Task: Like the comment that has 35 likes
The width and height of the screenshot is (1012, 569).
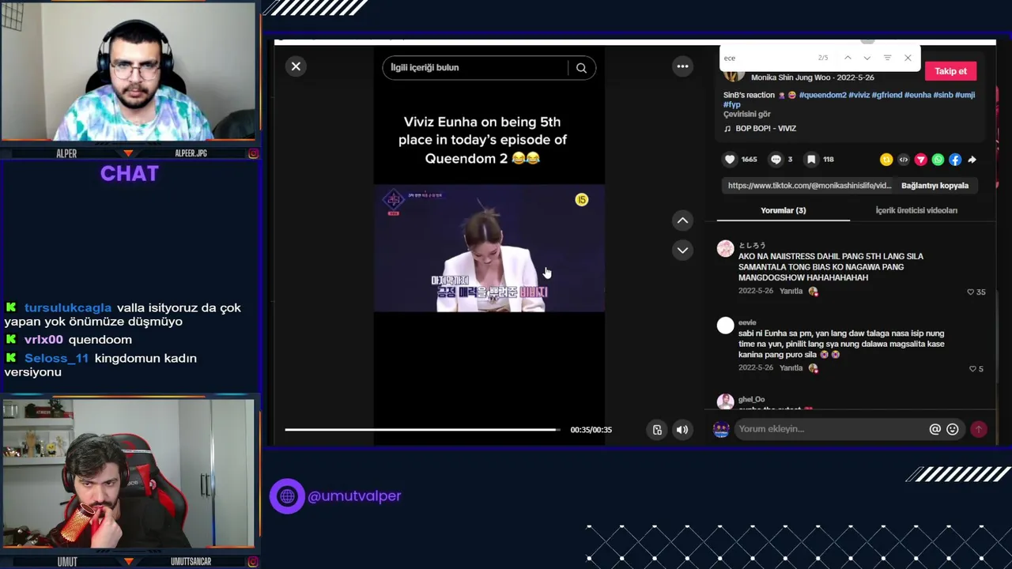Action: pyautogui.click(x=971, y=292)
